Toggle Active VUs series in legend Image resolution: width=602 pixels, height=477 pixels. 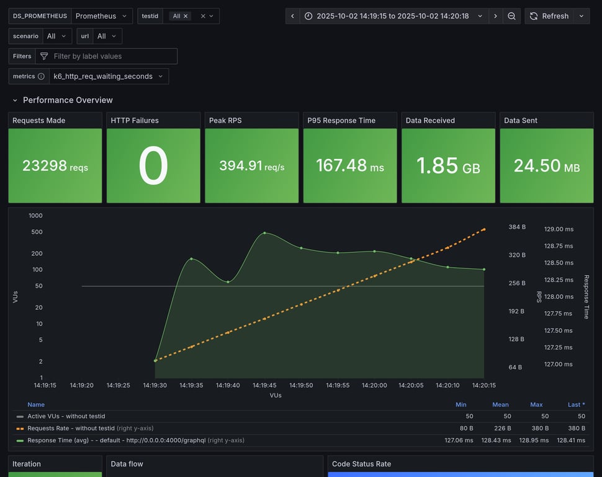(x=66, y=416)
